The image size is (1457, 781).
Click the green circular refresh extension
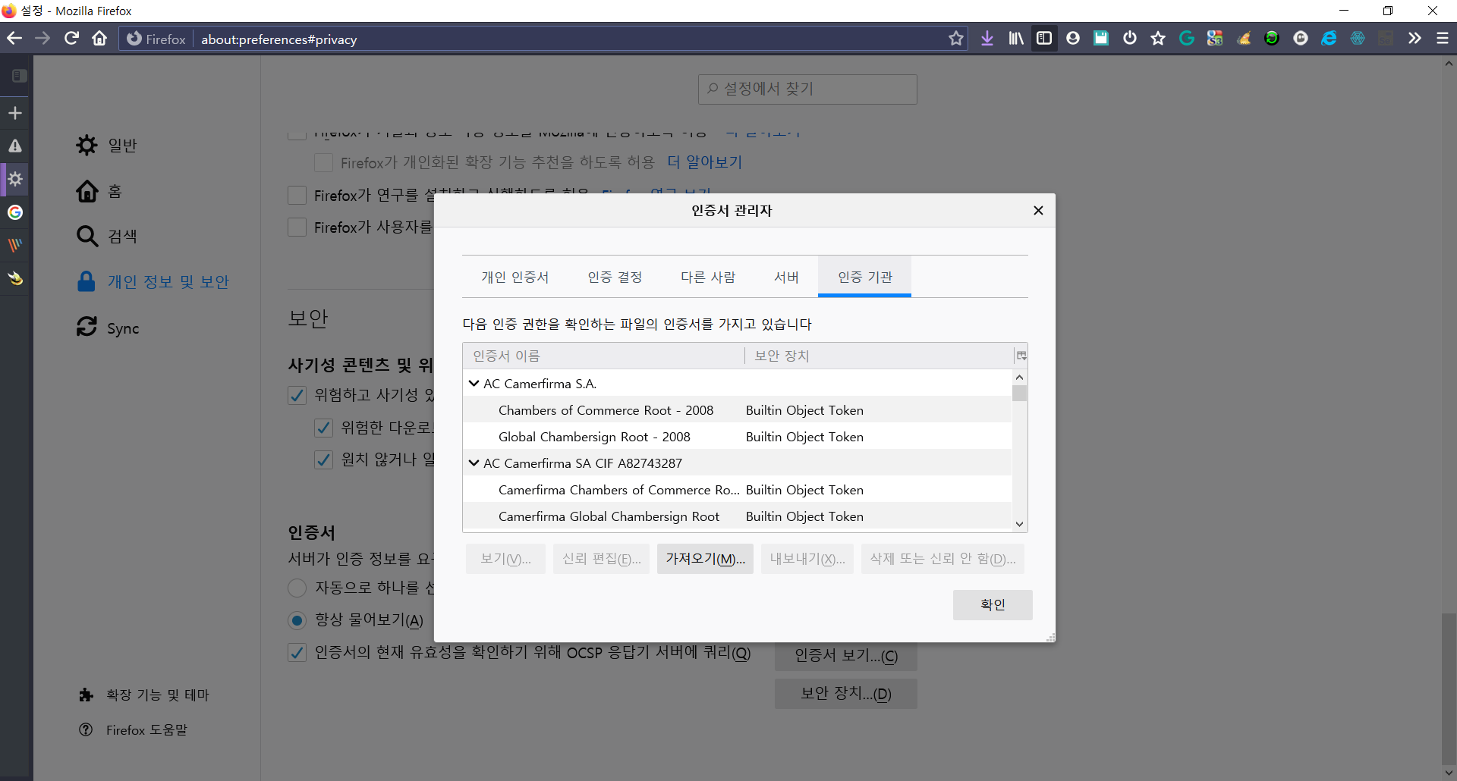click(1272, 39)
